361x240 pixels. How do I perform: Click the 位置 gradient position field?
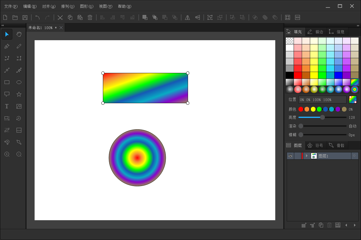click(x=322, y=100)
